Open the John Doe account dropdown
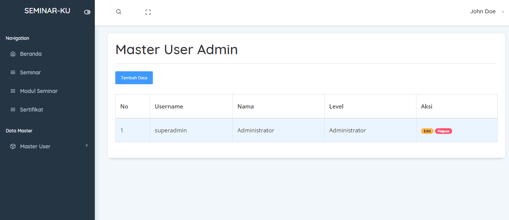The image size is (509, 220). [x=483, y=11]
